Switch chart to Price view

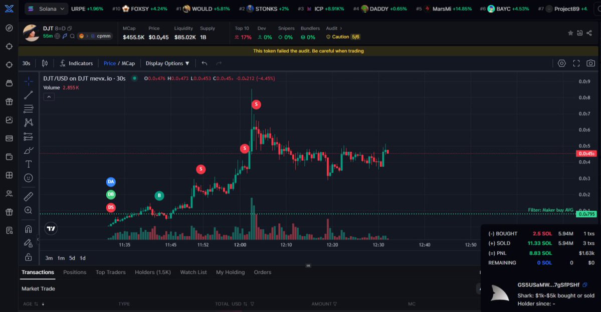[110, 63]
